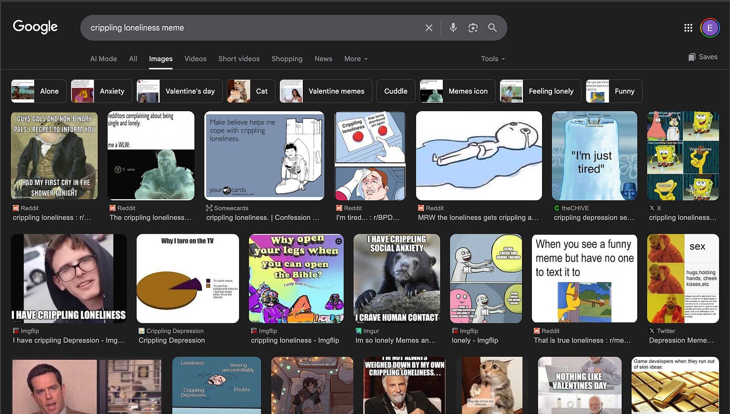730x414 pixels.
Task: Open the Confession someecards result title
Action: (263, 218)
